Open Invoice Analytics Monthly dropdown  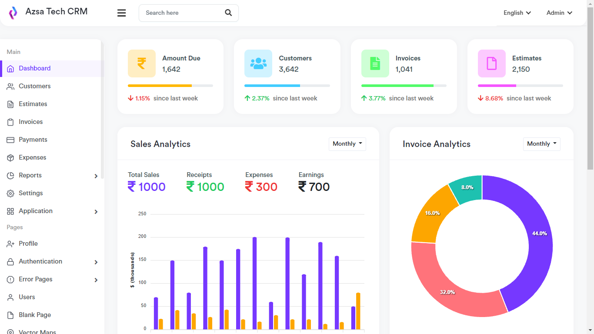541,144
